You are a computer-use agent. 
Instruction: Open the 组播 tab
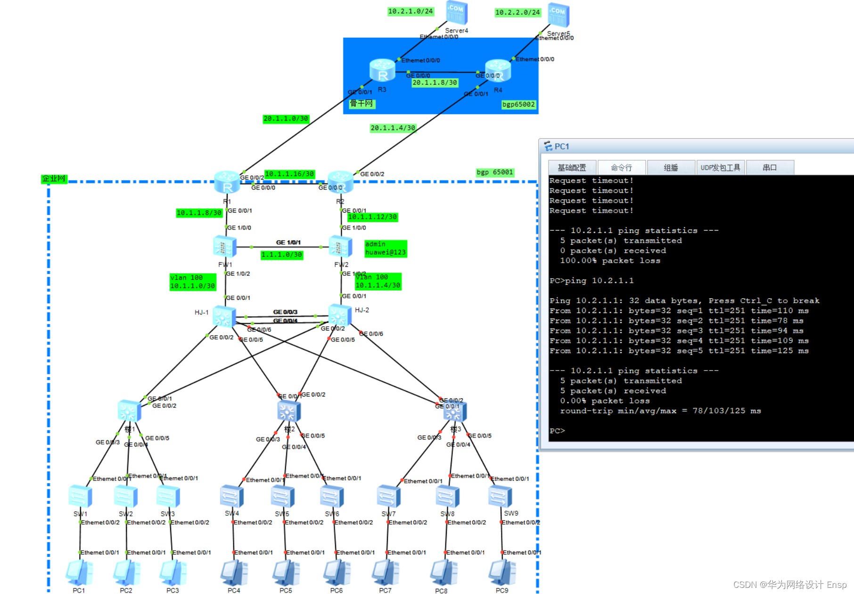coord(671,167)
